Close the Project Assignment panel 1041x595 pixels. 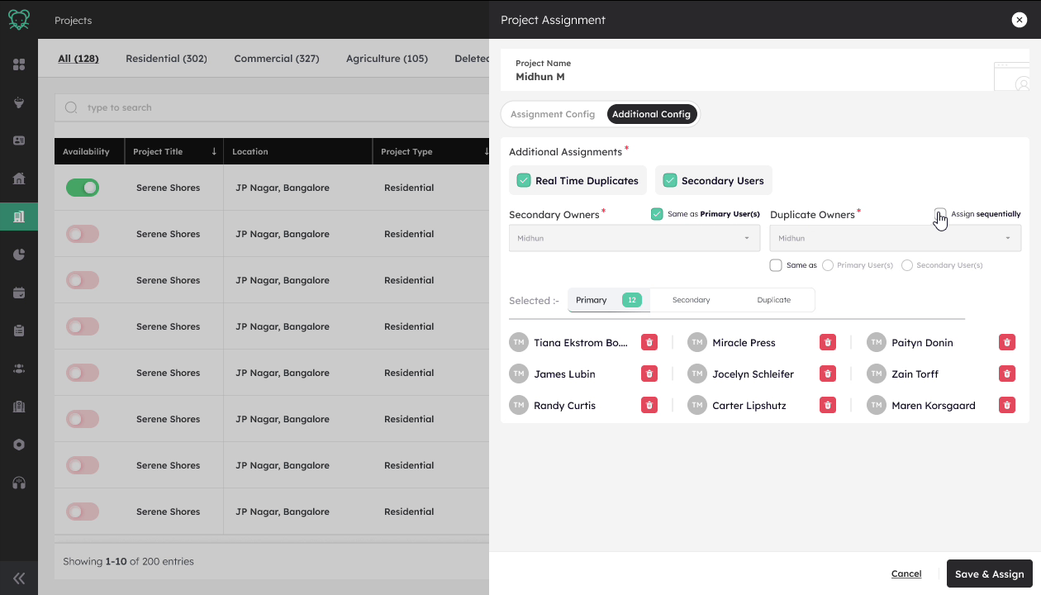pyautogui.click(x=1020, y=20)
